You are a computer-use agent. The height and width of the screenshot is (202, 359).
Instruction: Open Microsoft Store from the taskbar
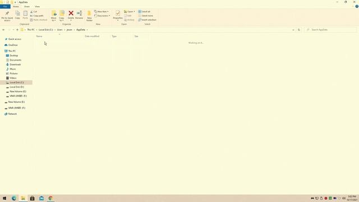pos(33,198)
